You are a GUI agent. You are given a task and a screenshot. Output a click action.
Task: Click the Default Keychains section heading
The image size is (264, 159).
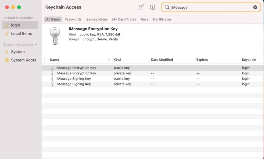18,18
